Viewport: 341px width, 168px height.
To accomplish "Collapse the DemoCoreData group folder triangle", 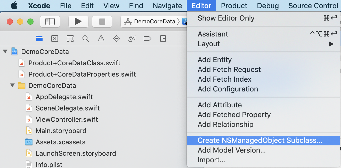I will point(12,86).
